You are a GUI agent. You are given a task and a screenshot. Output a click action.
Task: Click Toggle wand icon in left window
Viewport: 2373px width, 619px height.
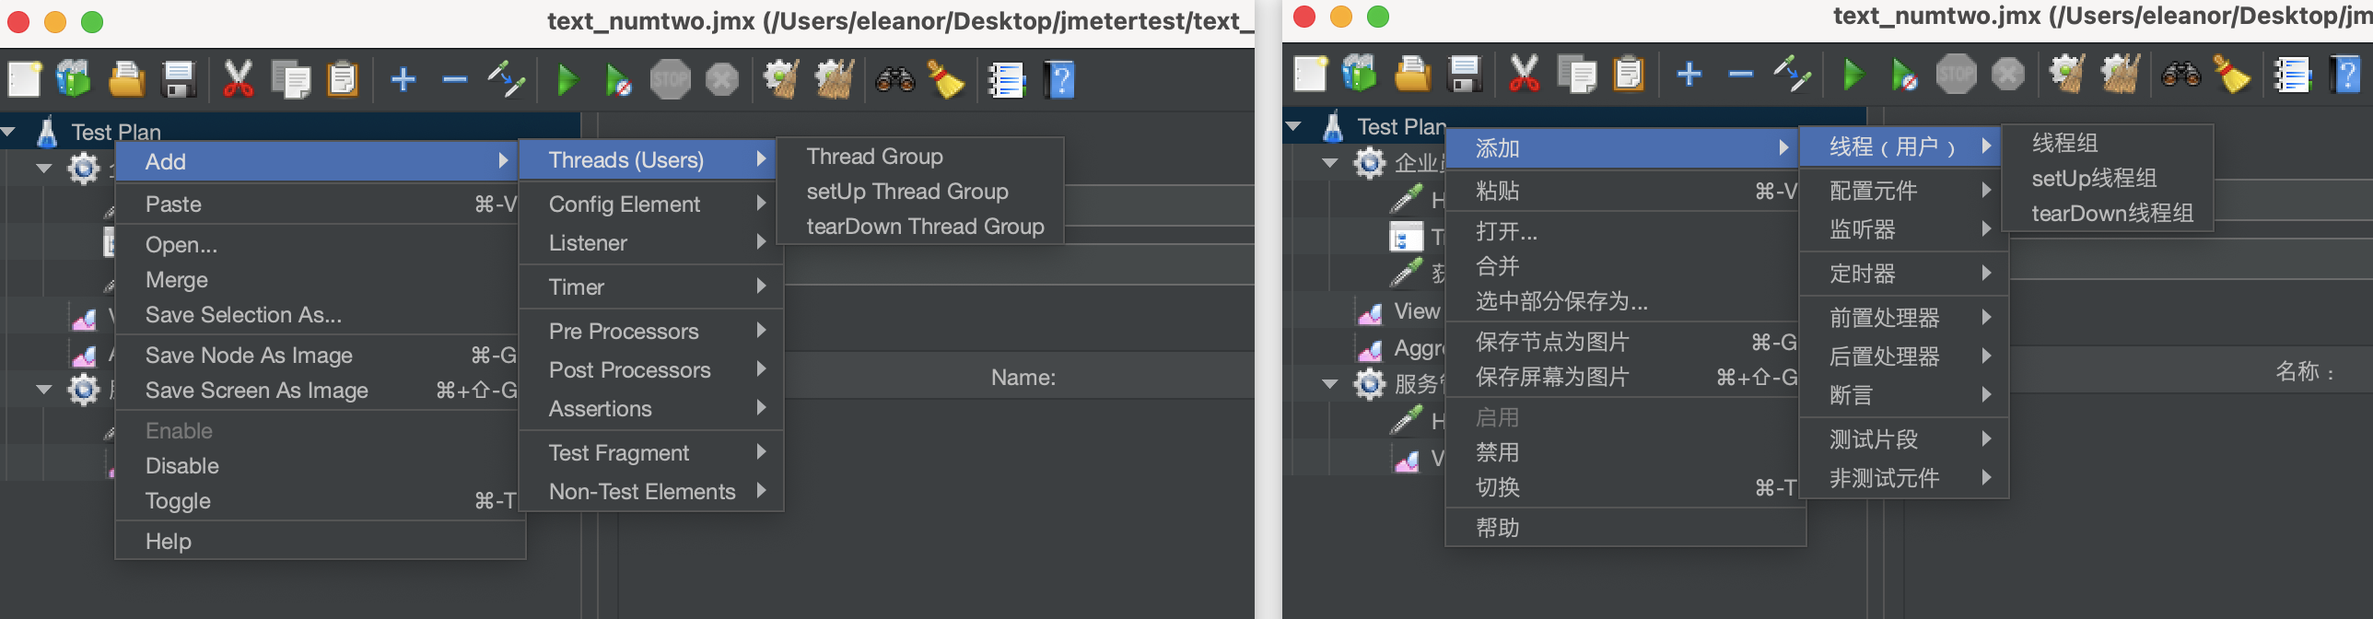tap(507, 79)
